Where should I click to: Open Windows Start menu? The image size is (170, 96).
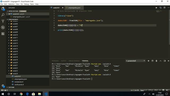coord(3,94)
